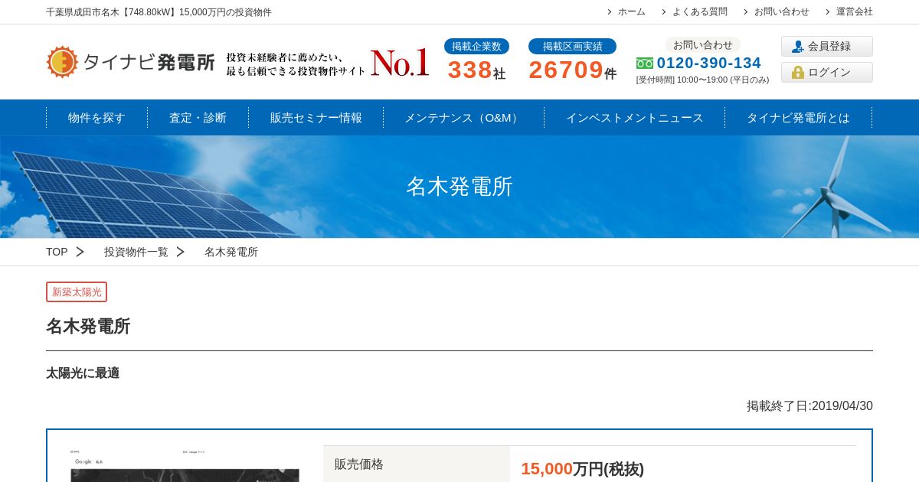The image size is (919, 482).
Task: Click 名木発電所 breadcrumb text
Action: (x=231, y=252)
